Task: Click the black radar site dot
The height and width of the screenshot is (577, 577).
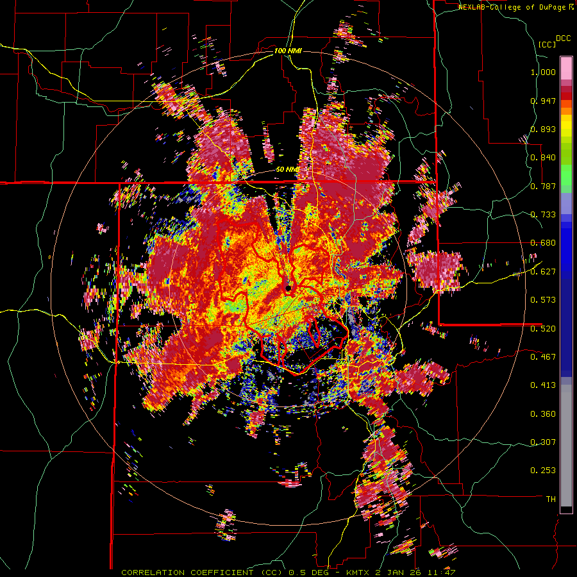Action: click(288, 288)
